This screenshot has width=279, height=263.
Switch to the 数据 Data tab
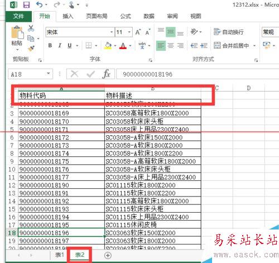point(149,16)
